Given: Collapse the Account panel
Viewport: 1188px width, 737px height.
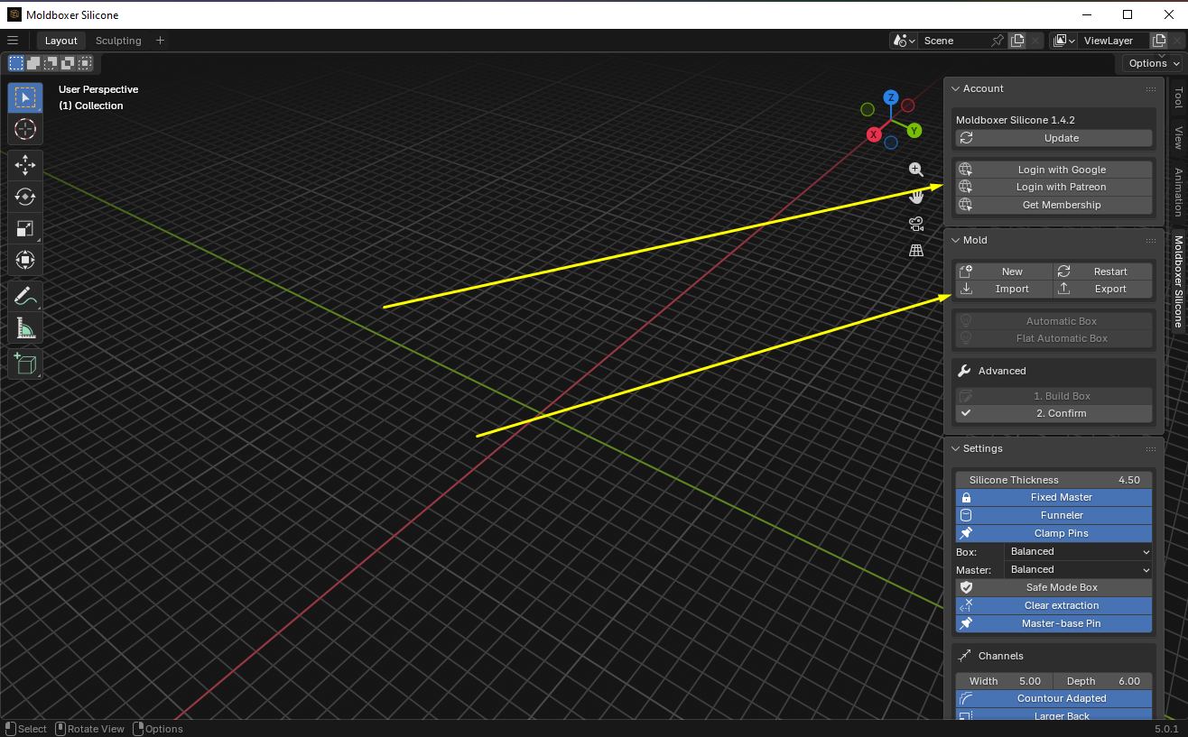Looking at the screenshot, I should (x=956, y=88).
